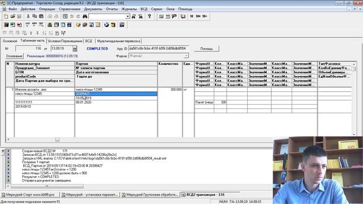Switch to Меркурий Старт www.kb99.pro window

coord(30,195)
